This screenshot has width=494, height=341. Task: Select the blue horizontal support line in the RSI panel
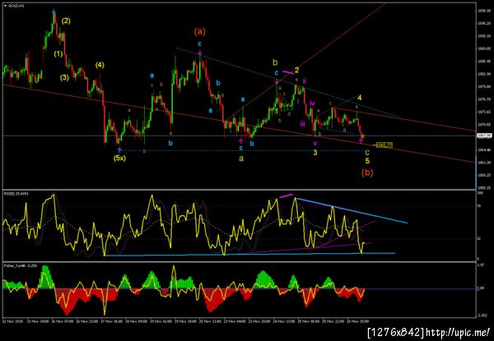click(x=249, y=254)
